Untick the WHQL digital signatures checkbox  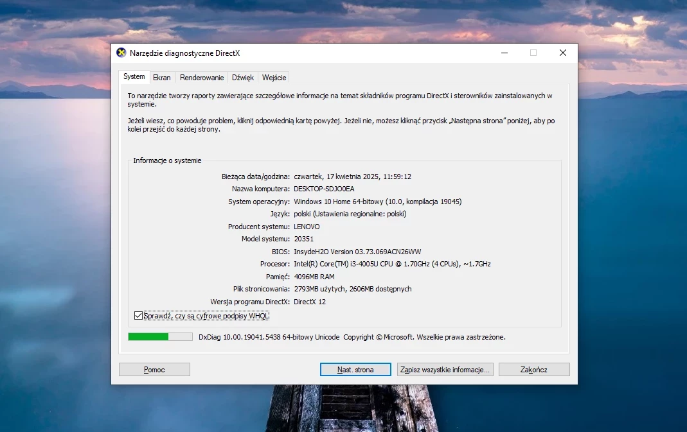pos(138,316)
